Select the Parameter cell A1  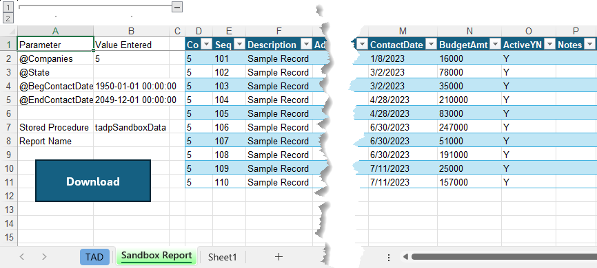tap(55, 45)
